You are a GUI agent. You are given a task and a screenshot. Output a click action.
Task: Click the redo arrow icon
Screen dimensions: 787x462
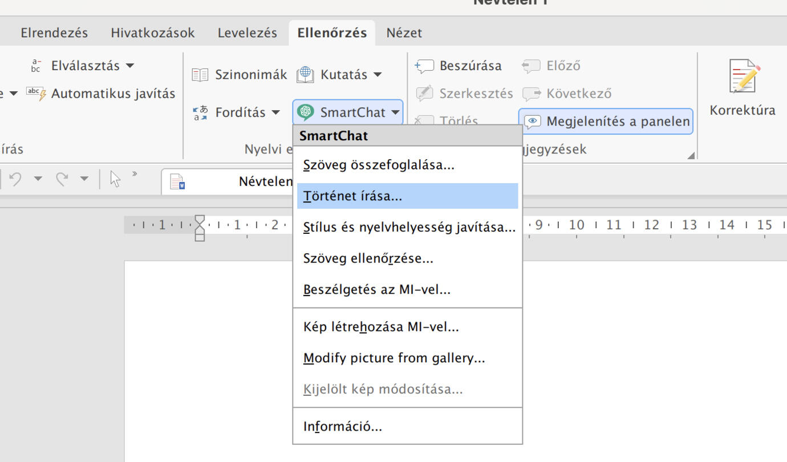pyautogui.click(x=62, y=179)
